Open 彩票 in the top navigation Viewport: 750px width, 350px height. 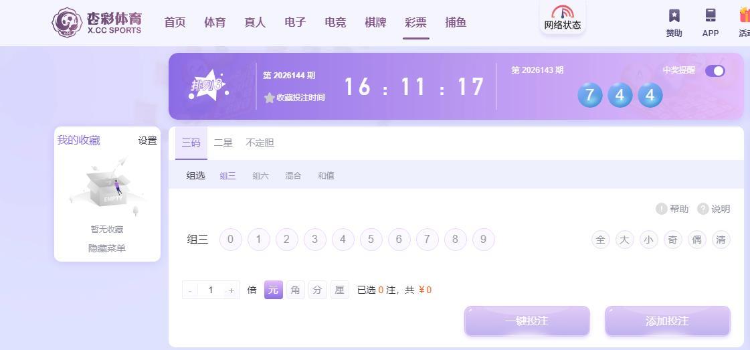point(415,23)
